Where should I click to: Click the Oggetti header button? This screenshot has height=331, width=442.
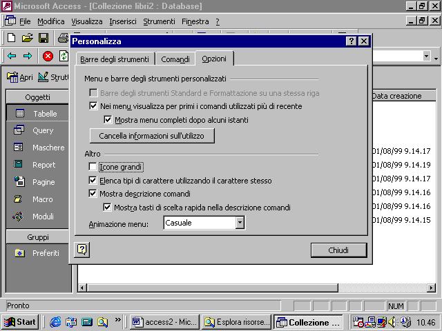37,97
